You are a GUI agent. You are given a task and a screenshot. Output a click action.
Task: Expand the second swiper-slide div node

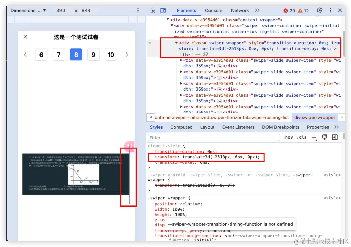coord(181,72)
